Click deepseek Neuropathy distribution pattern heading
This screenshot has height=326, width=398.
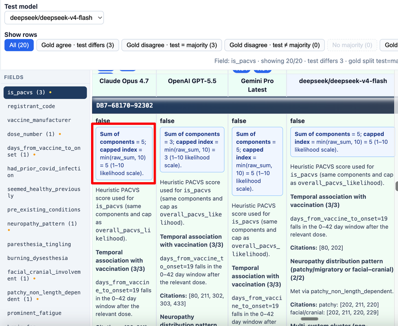[x=342, y=269]
